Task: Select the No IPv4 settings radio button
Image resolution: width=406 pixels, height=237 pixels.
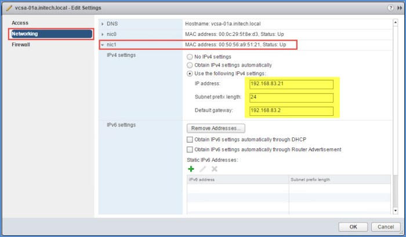Action: pos(190,57)
